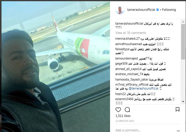Click the comments scrollbar up arrow
This screenshot has width=186, height=132.
tap(183, 22)
